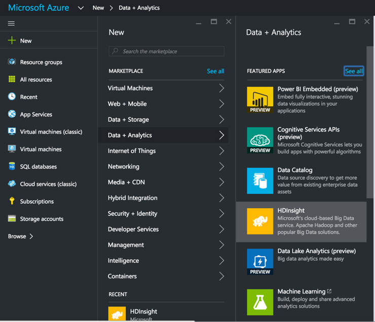This screenshot has width=375, height=322.
Task: Click the recent HDInsight elephant icon
Action: (x=117, y=313)
